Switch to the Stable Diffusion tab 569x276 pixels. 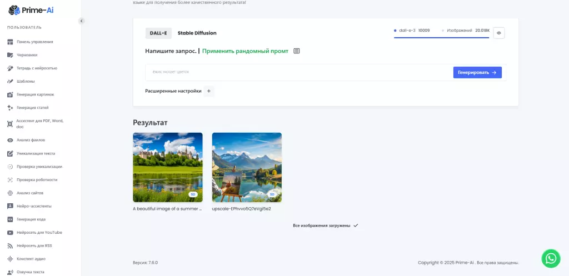pos(197,33)
